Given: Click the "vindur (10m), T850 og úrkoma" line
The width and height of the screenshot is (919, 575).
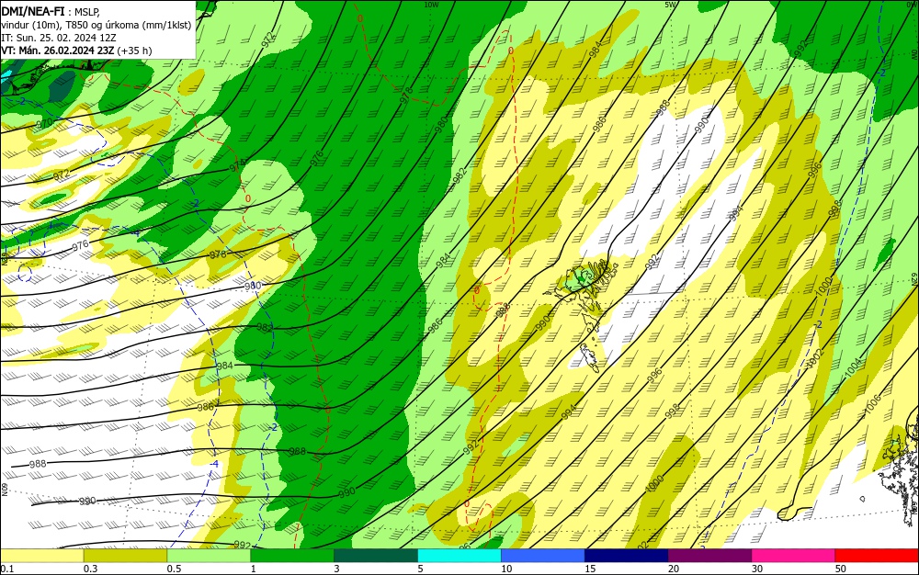Looking at the screenshot, I should [96, 24].
